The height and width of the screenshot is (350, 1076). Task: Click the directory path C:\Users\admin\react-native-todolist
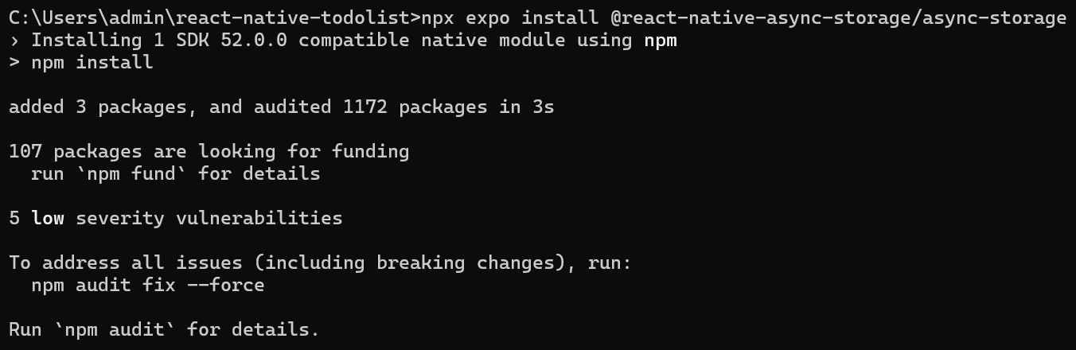(210, 17)
